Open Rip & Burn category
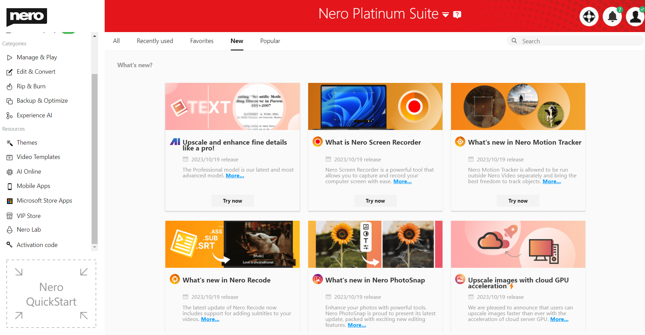 coord(31,86)
